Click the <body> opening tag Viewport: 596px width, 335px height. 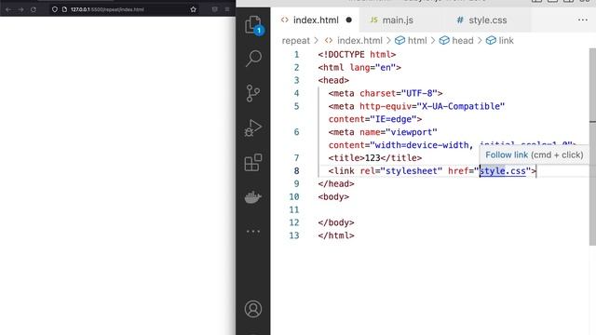click(x=333, y=196)
